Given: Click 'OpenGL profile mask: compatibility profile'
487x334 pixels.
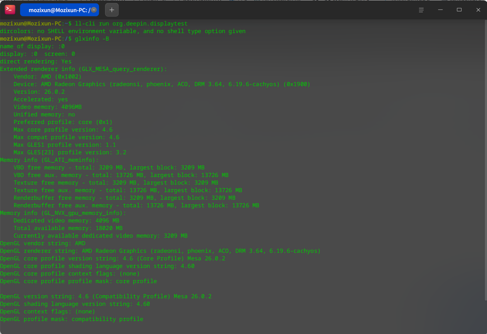Looking at the screenshot, I should pyautogui.click(x=72, y=319).
